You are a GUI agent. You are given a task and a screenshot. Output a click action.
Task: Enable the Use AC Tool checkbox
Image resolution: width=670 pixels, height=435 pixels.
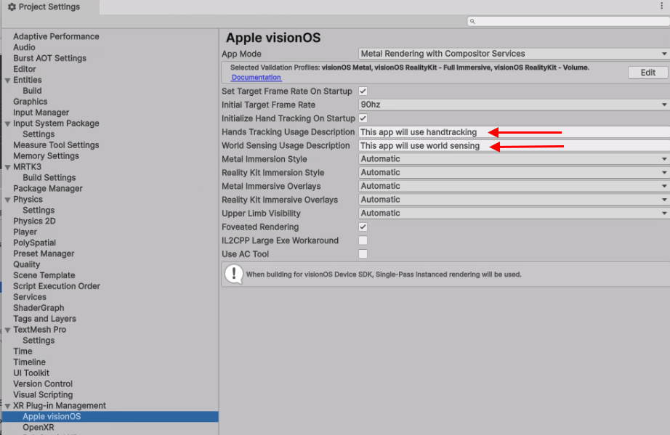(x=363, y=254)
